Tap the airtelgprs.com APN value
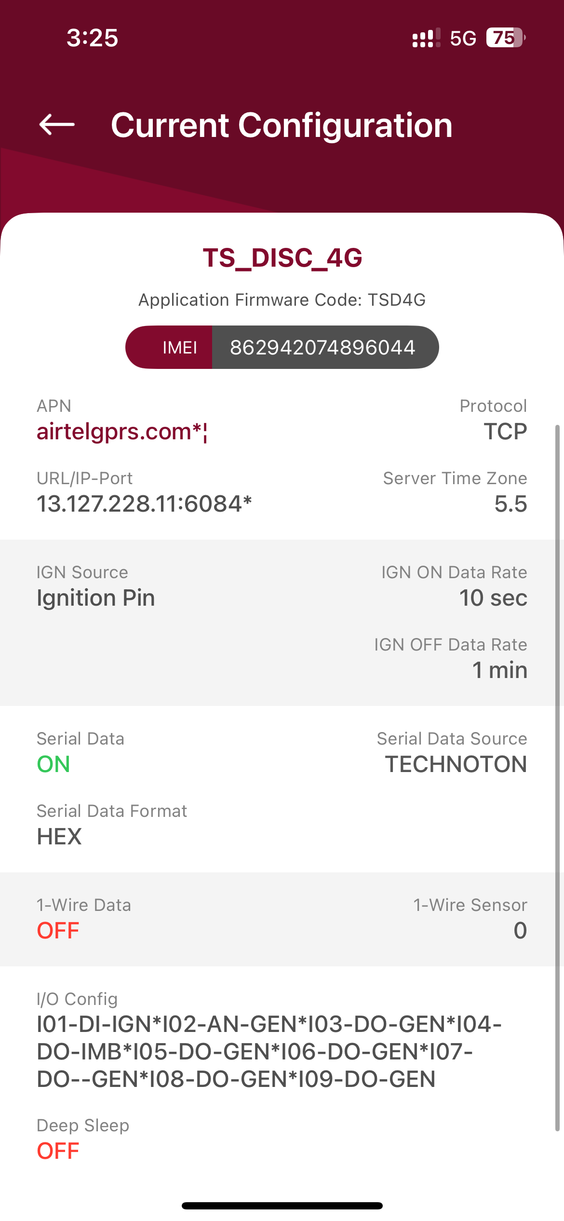564x1221 pixels. pos(121,432)
